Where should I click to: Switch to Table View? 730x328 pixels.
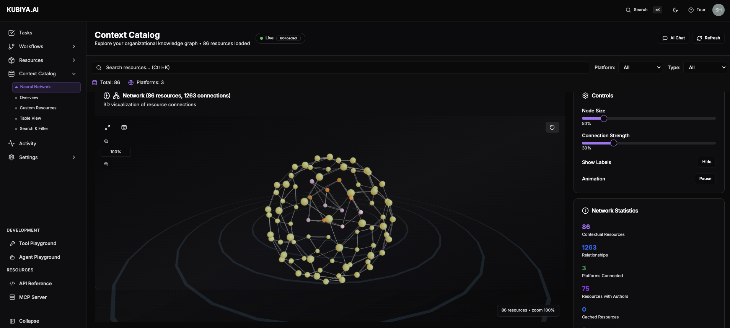click(31, 119)
